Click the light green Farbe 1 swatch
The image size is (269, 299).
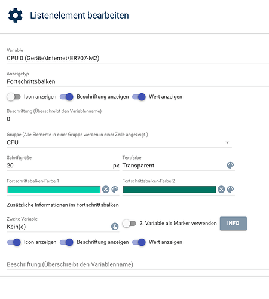tap(54, 190)
